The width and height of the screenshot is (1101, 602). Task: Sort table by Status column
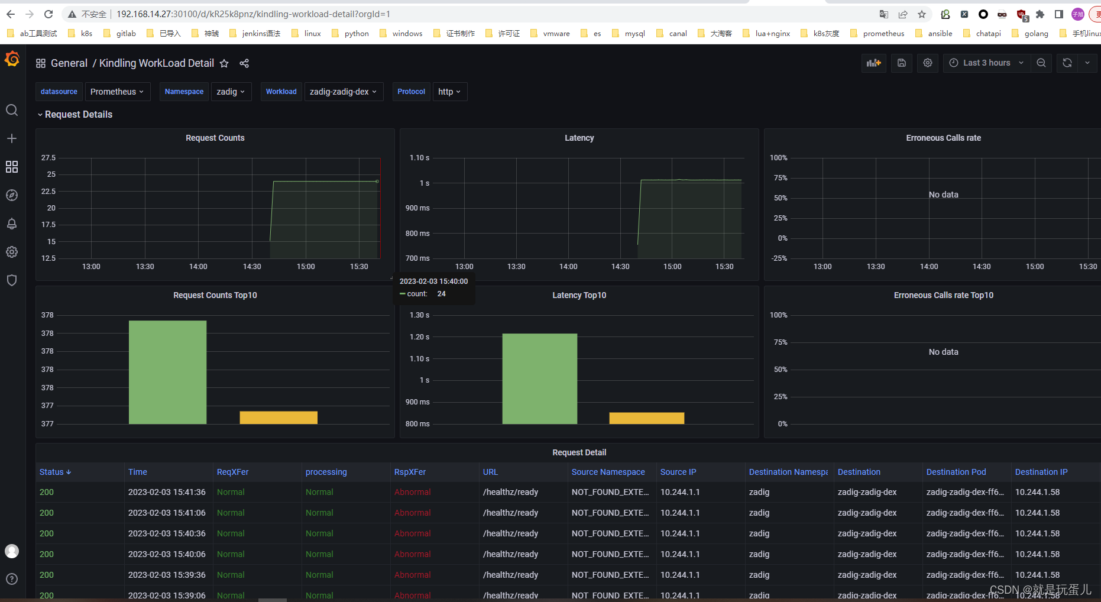point(55,472)
